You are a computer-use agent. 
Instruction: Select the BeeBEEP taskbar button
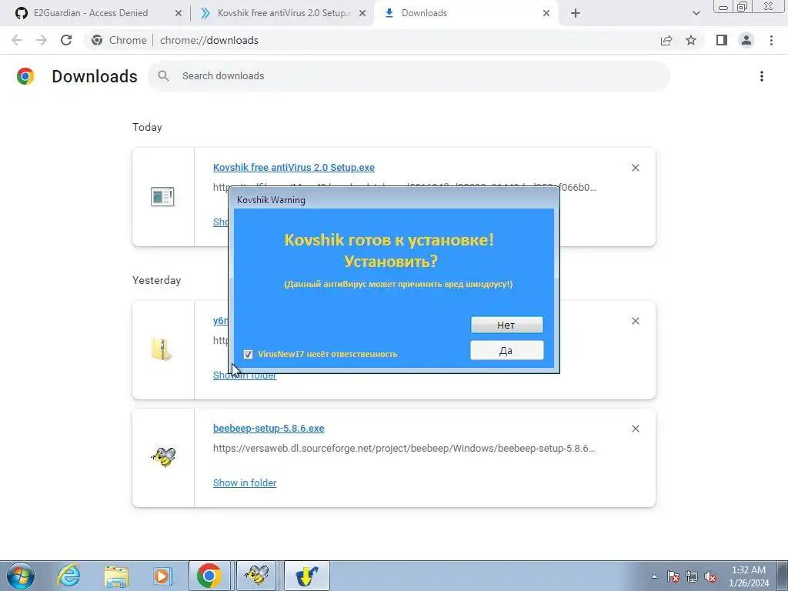point(256,576)
